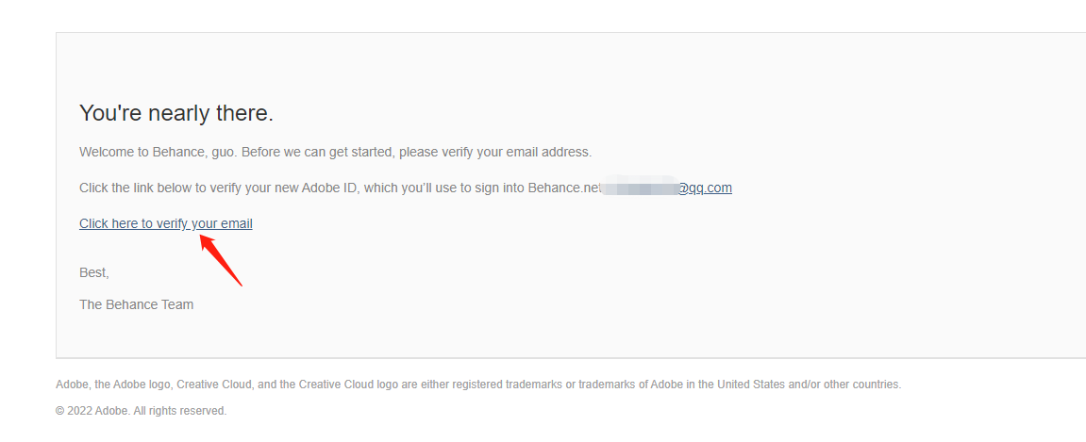1086x442 pixels.
Task: Click the "Behance.net" text
Action: click(x=564, y=188)
